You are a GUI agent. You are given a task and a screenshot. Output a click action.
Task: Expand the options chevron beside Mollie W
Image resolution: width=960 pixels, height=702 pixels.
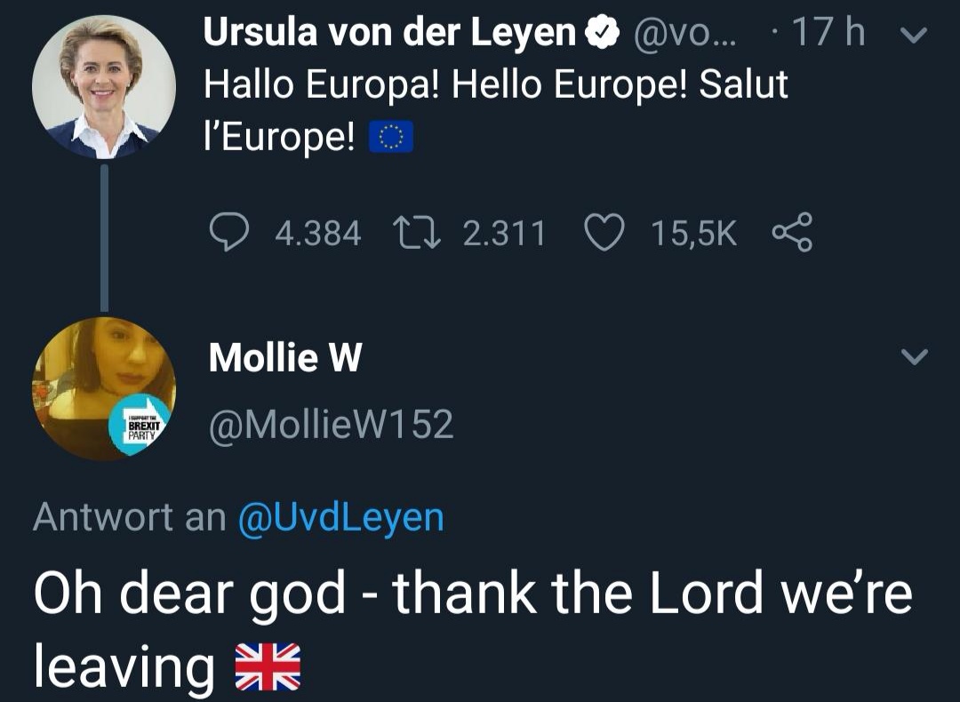pos(913,358)
